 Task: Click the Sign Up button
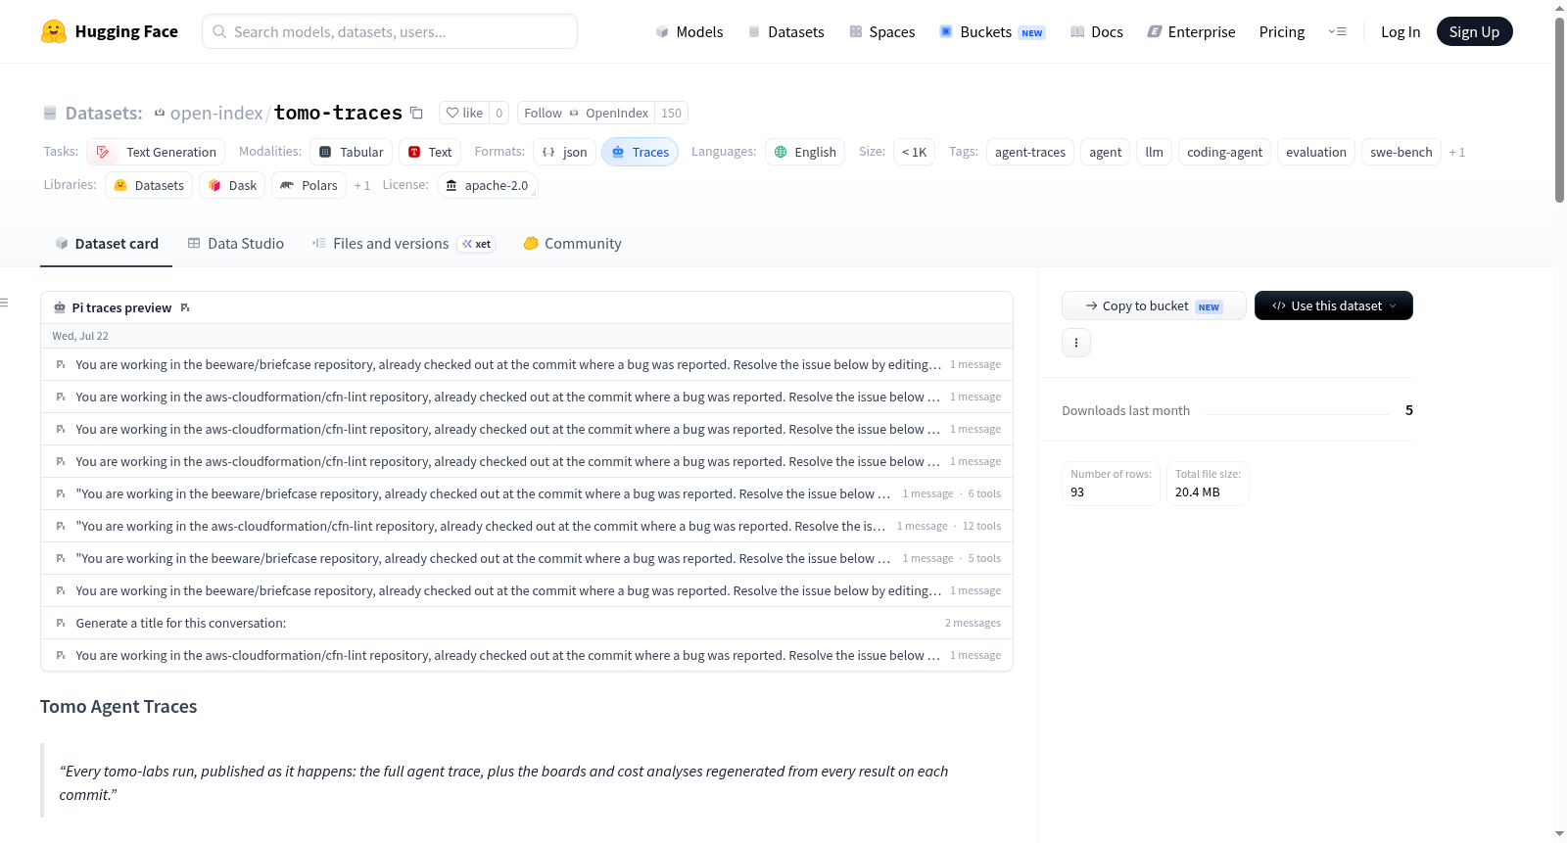1475,31
